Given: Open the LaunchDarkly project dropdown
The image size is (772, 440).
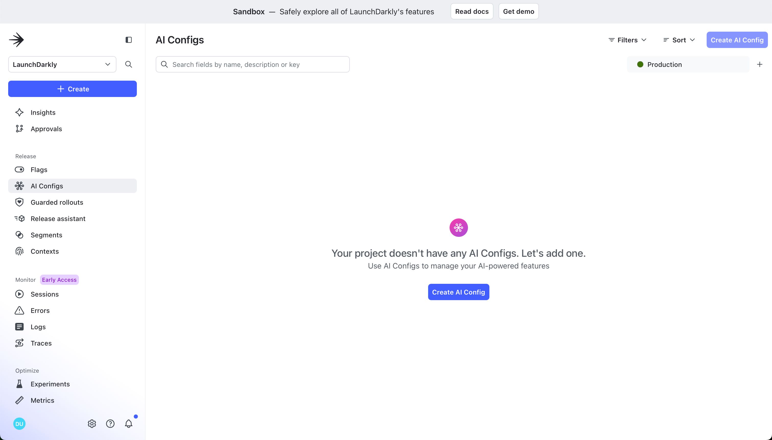Looking at the screenshot, I should tap(62, 64).
